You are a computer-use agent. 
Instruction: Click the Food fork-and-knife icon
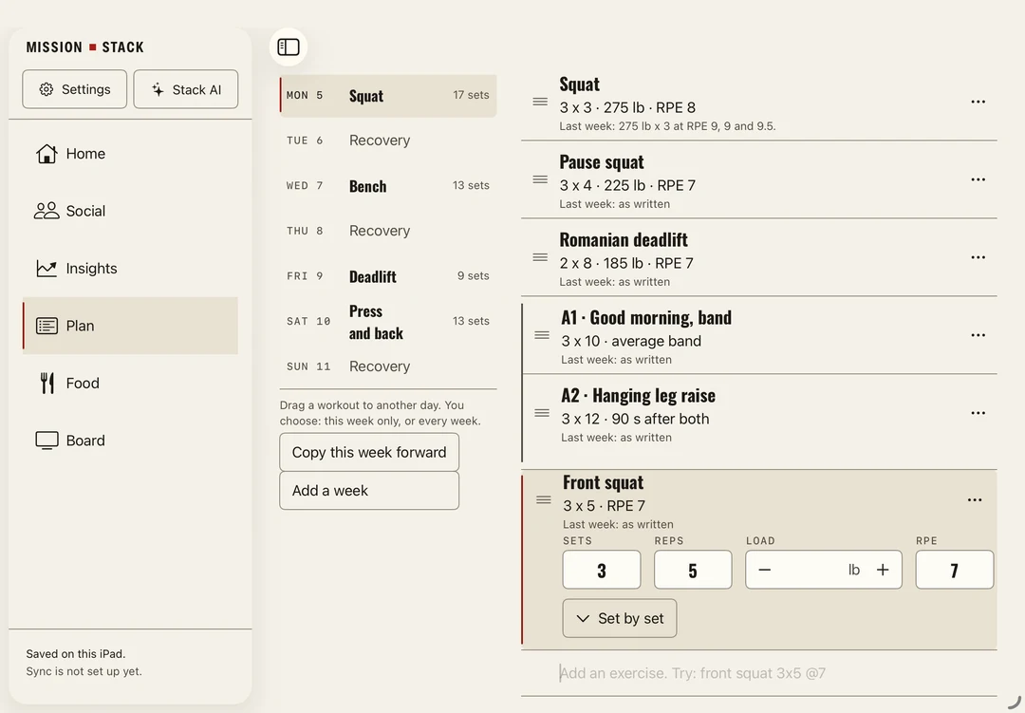tap(47, 384)
